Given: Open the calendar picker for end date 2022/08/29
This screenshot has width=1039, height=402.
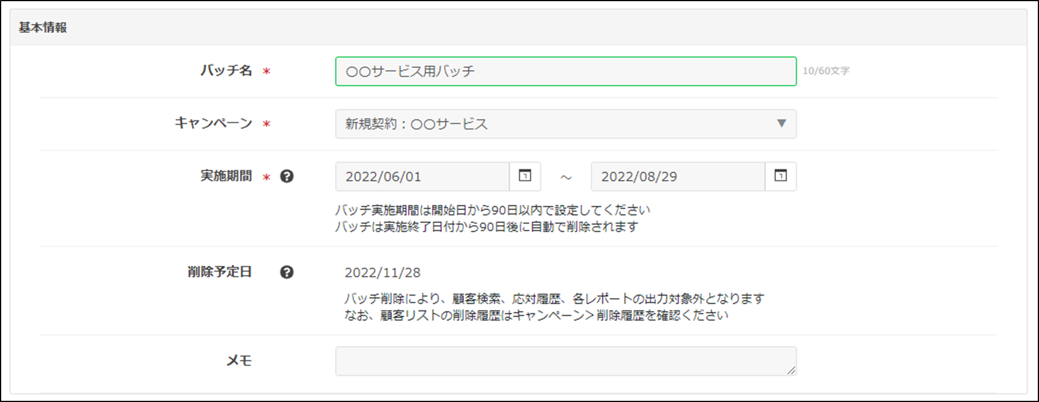Looking at the screenshot, I should (780, 176).
